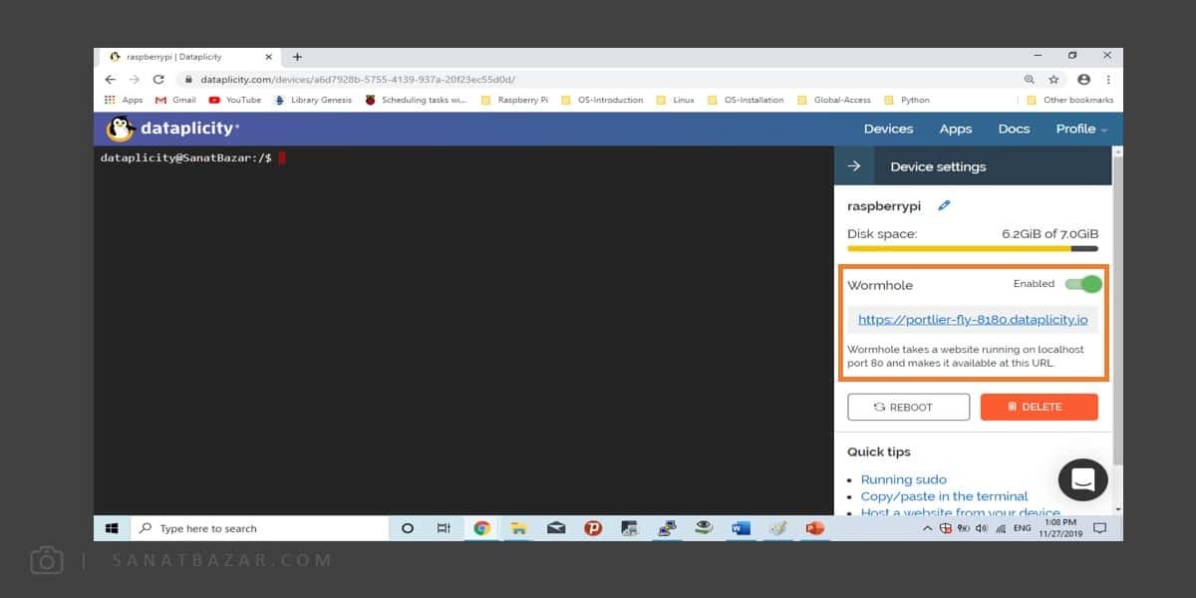The height and width of the screenshot is (598, 1196).
Task: Expand the Other bookmarks folder
Action: (x=1070, y=100)
